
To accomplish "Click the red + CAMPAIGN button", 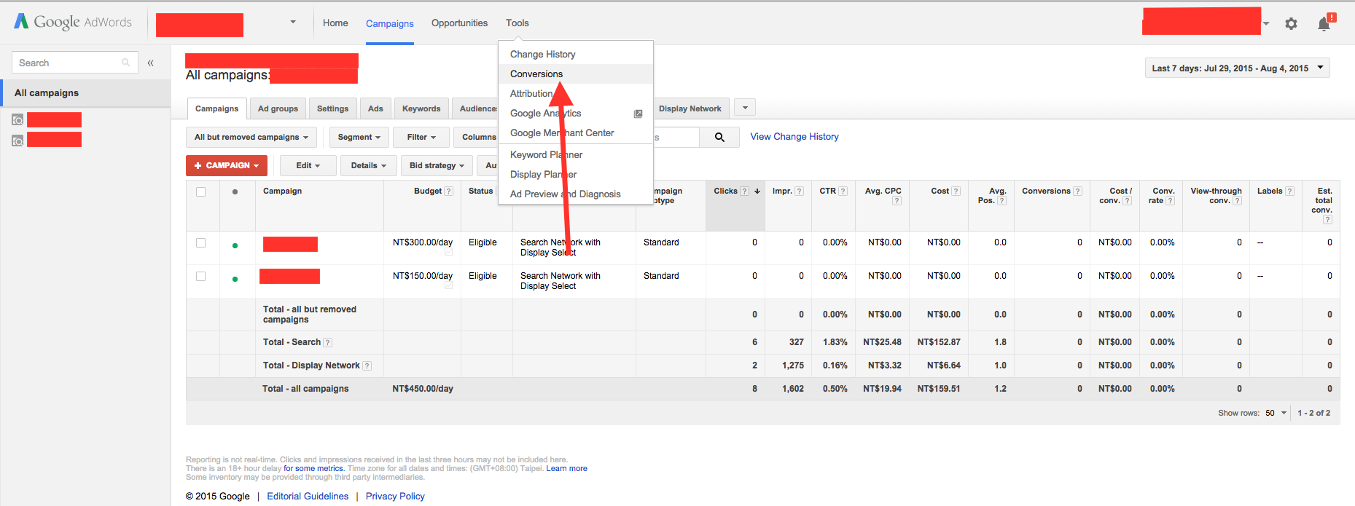I will pos(227,165).
